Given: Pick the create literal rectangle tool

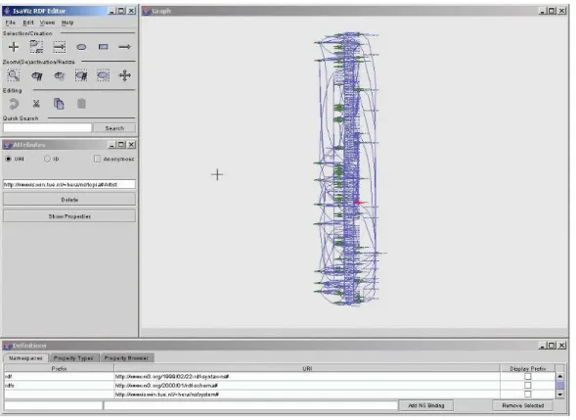Looking at the screenshot, I should [104, 47].
